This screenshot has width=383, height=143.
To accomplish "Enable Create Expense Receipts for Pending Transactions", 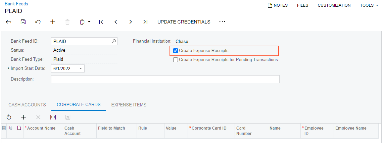I will 176,60.
